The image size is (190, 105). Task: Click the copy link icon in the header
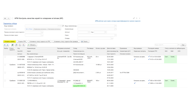pos(134,18)
